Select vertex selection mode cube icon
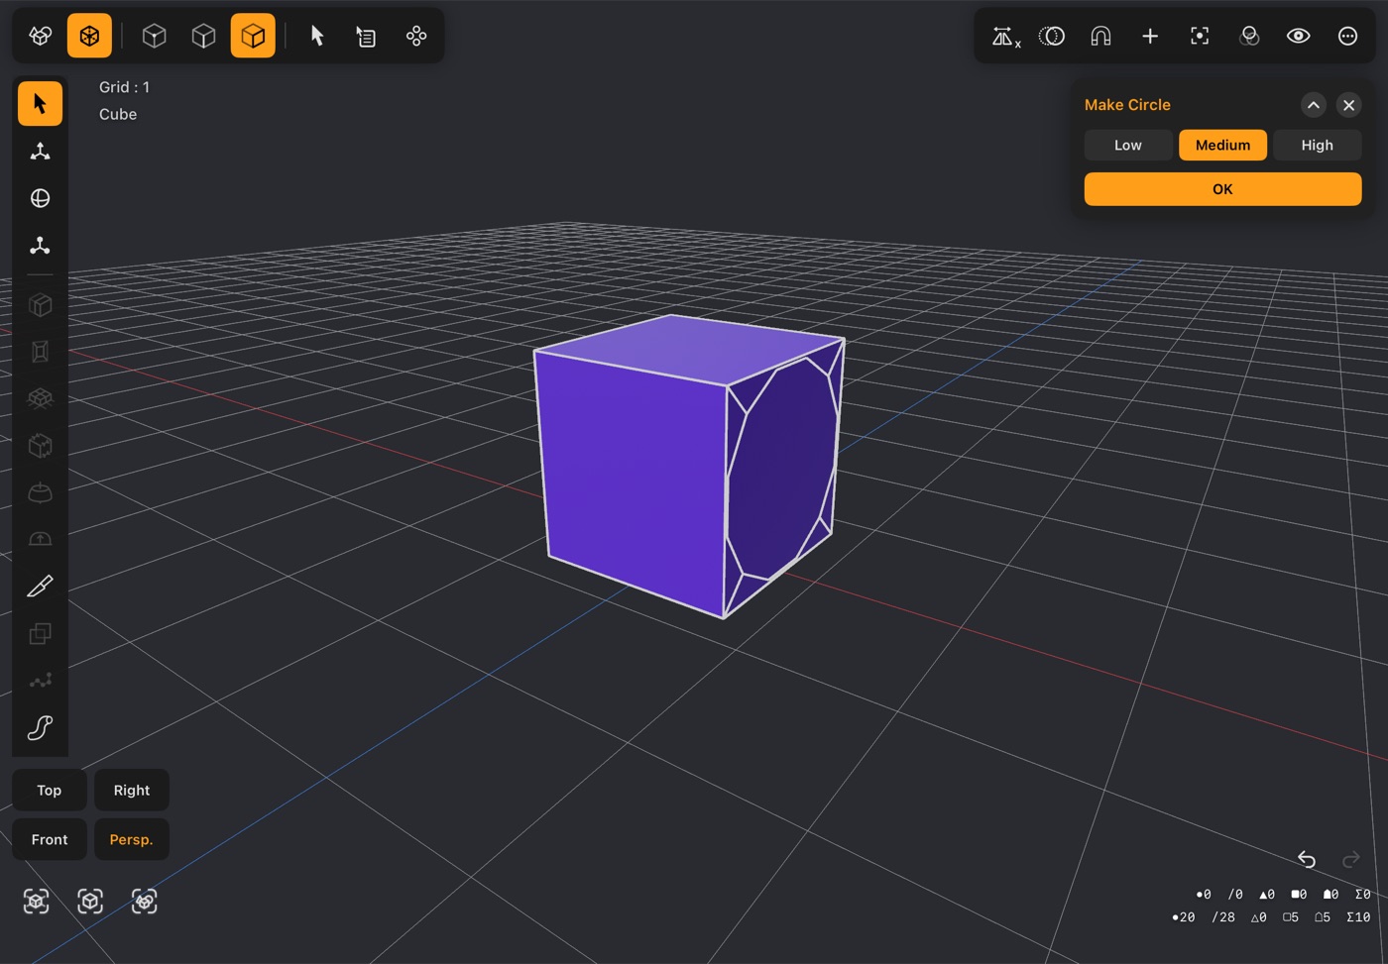Screen dimensions: 1388x964 click(154, 36)
